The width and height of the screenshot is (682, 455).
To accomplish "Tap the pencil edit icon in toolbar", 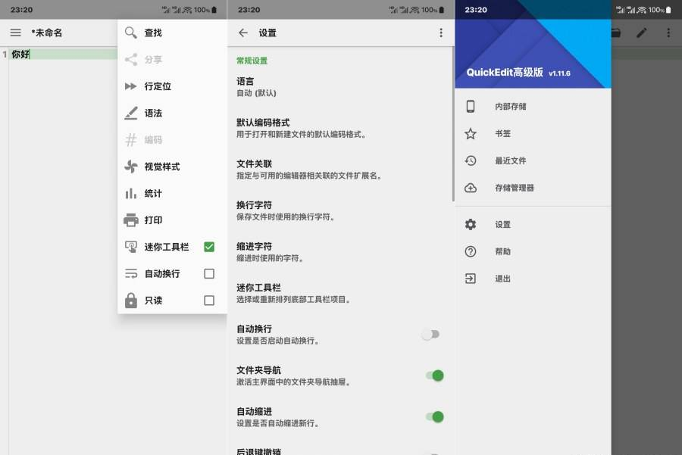I will point(642,33).
